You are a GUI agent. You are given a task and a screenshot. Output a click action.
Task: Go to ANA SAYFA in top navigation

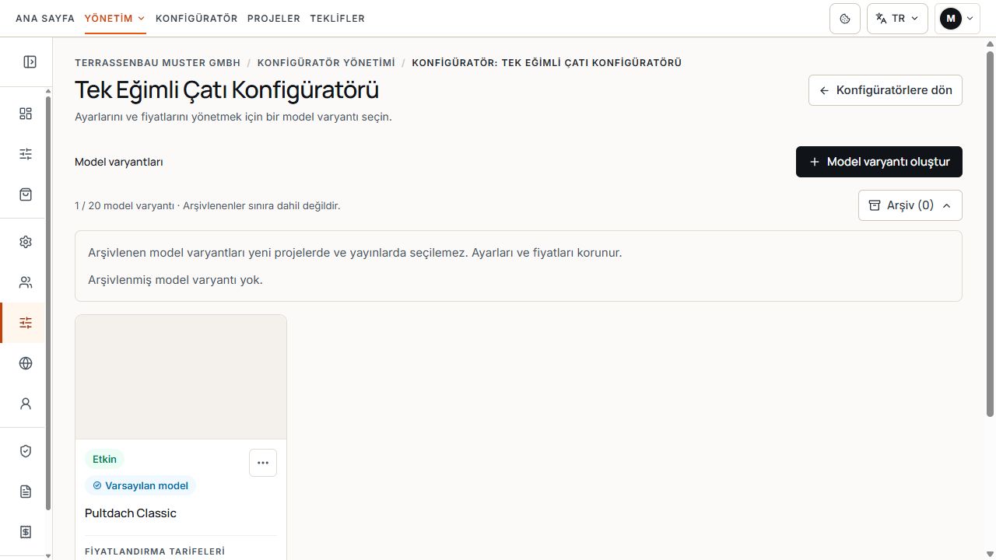click(x=45, y=18)
